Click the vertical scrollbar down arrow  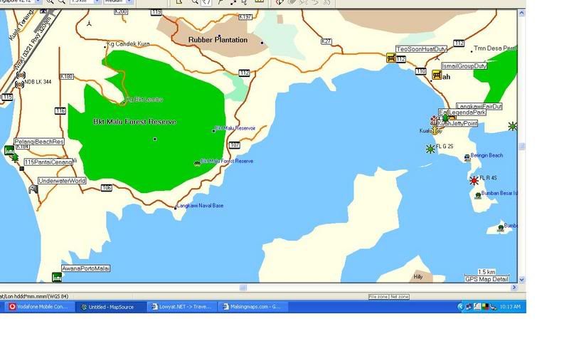(522, 280)
